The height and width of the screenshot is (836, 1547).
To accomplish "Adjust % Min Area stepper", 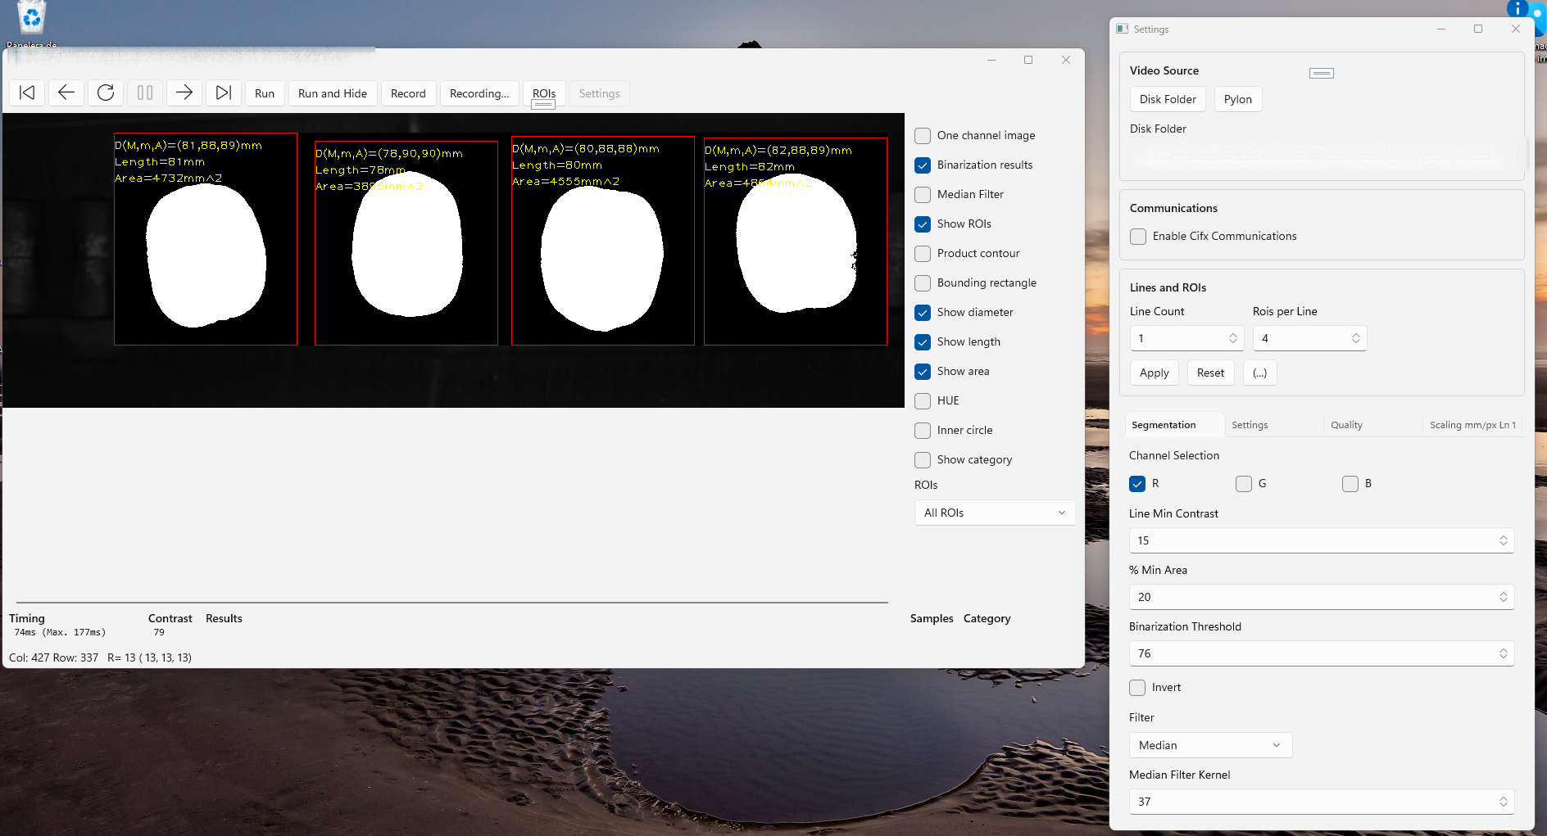I will 1504,597.
